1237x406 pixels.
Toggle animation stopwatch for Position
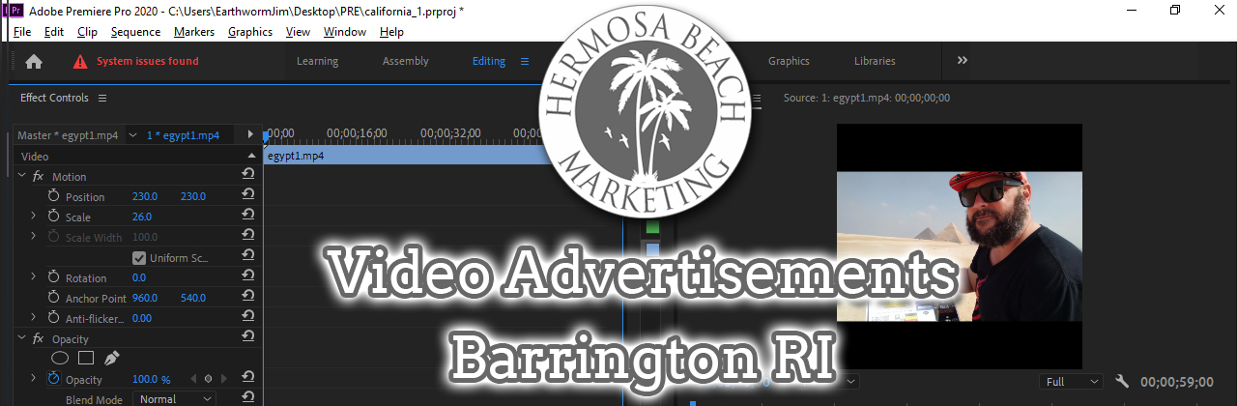[54, 196]
